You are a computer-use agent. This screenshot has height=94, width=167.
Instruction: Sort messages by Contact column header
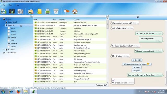pyautogui.click(x=62, y=19)
